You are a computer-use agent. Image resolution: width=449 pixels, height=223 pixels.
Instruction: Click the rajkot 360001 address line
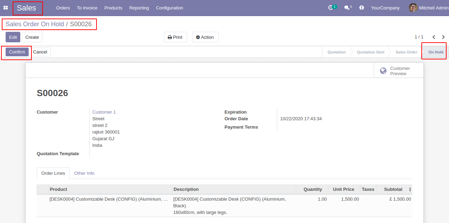coord(106,132)
